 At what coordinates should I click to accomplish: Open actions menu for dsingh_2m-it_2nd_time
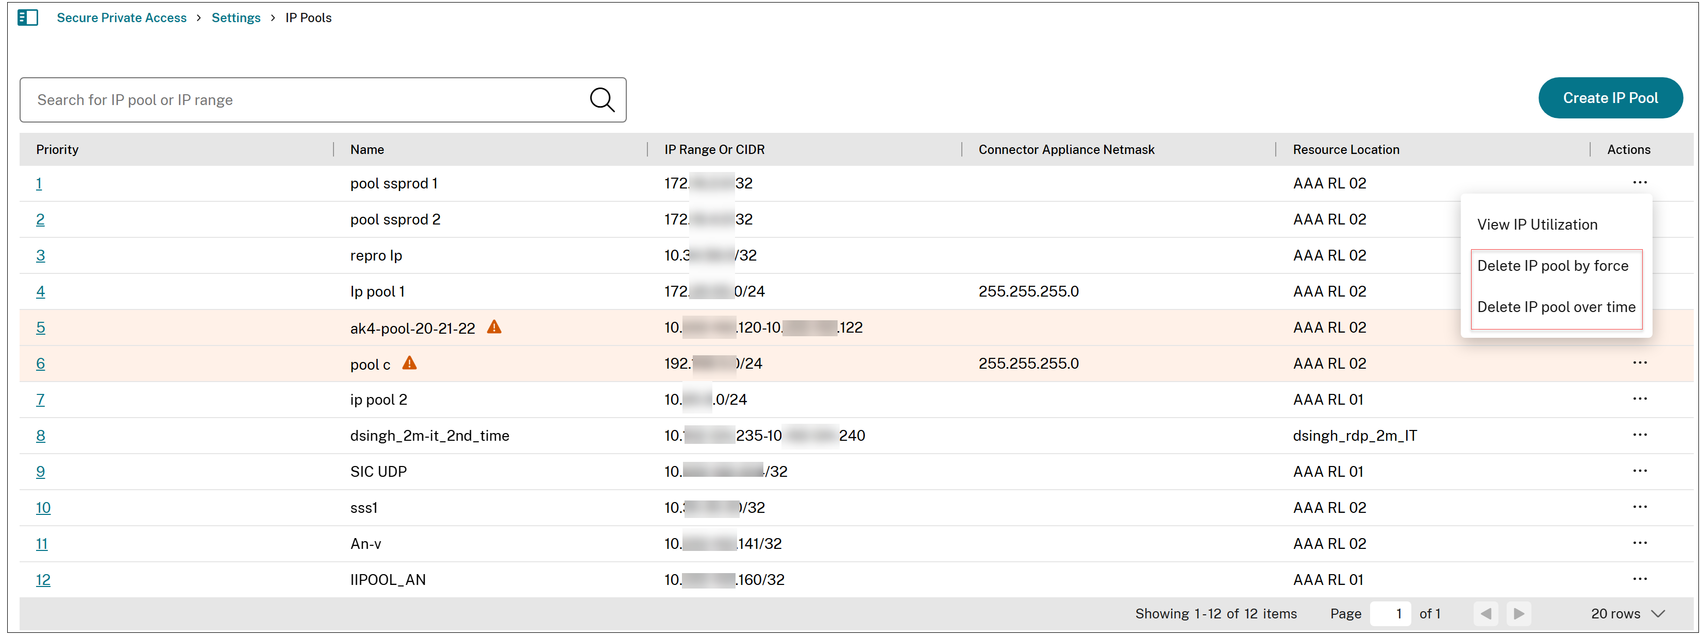(1640, 435)
